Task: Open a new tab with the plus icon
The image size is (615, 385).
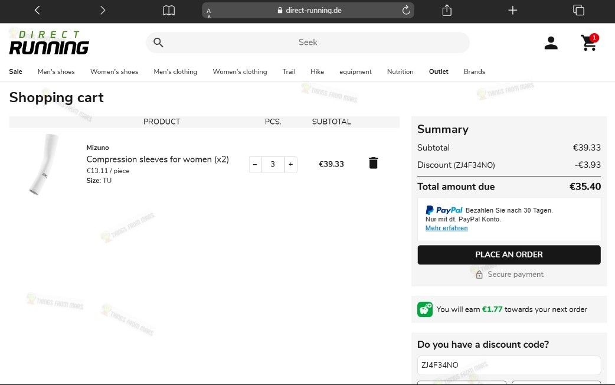Action: pyautogui.click(x=513, y=10)
